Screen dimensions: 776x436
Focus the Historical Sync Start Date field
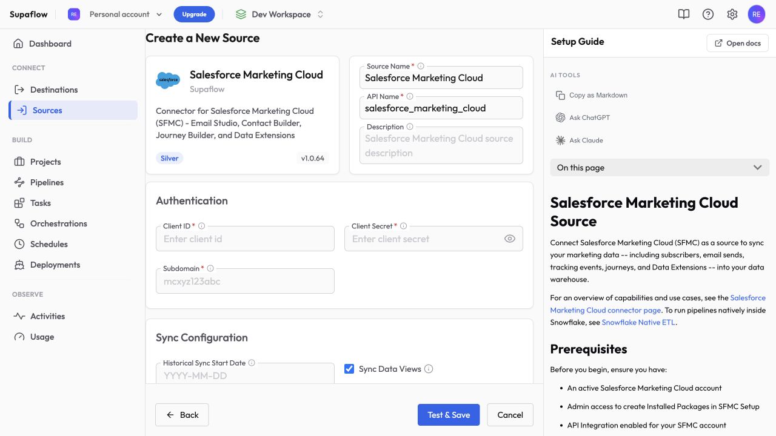[245, 374]
